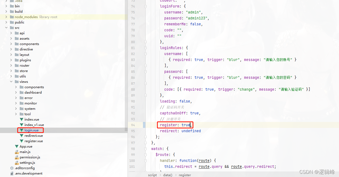Click the tool folder icon

point(21,114)
